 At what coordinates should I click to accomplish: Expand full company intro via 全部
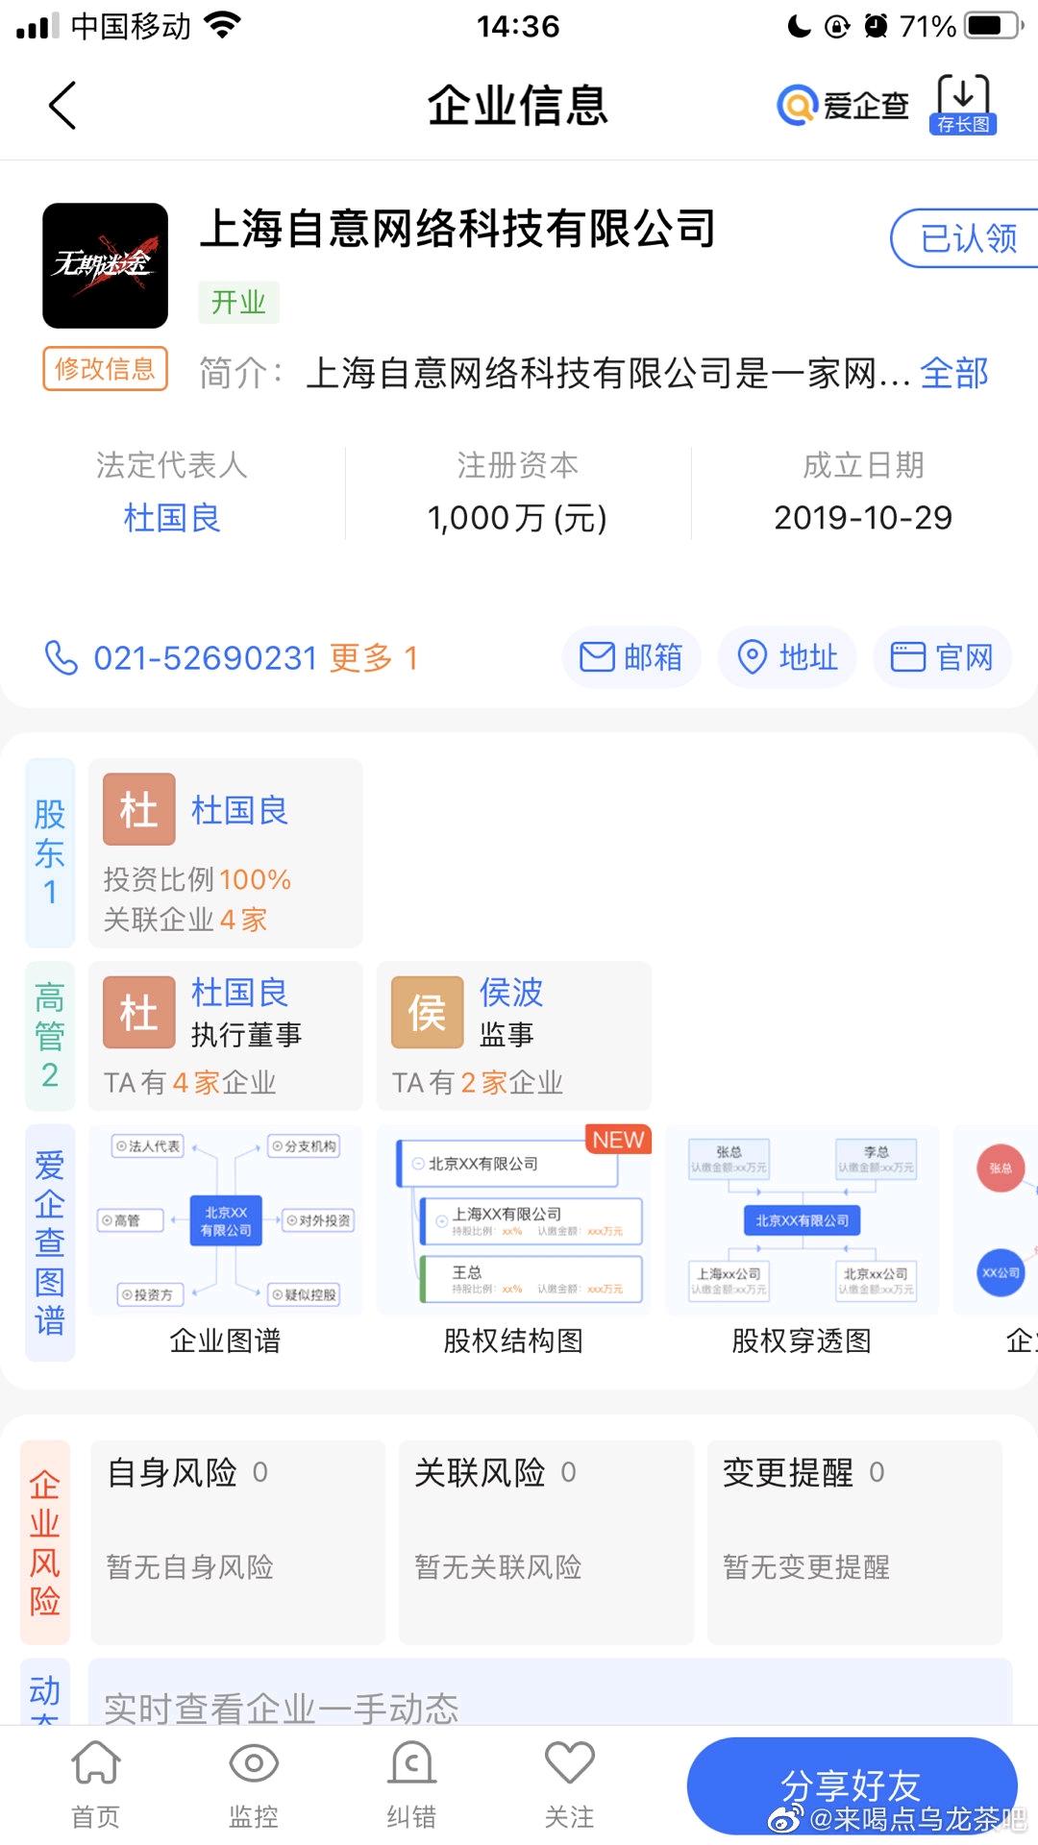click(954, 373)
